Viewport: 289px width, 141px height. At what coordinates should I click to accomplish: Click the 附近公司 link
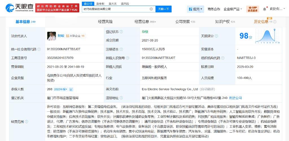(x=235, y=98)
